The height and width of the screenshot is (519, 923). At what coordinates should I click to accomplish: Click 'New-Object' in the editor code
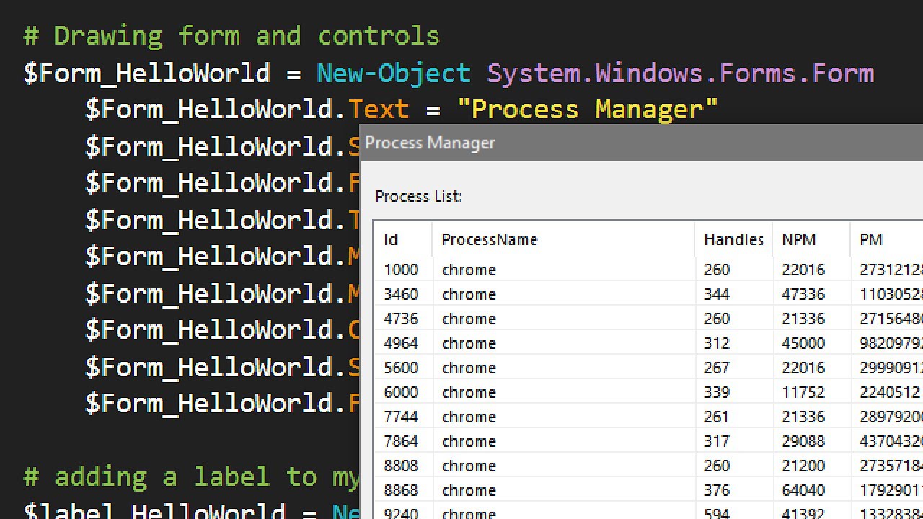point(394,73)
